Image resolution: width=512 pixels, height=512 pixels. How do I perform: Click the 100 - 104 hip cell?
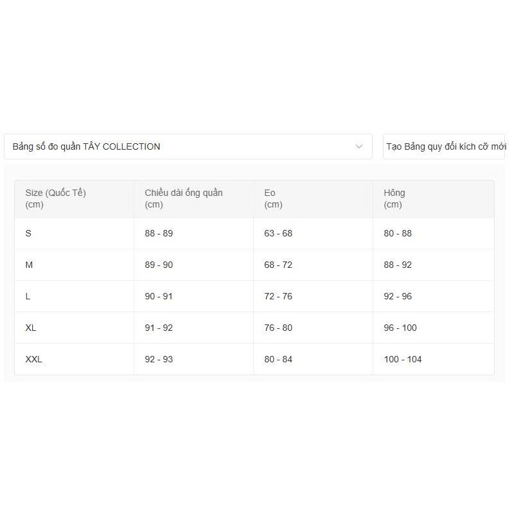[x=403, y=359]
